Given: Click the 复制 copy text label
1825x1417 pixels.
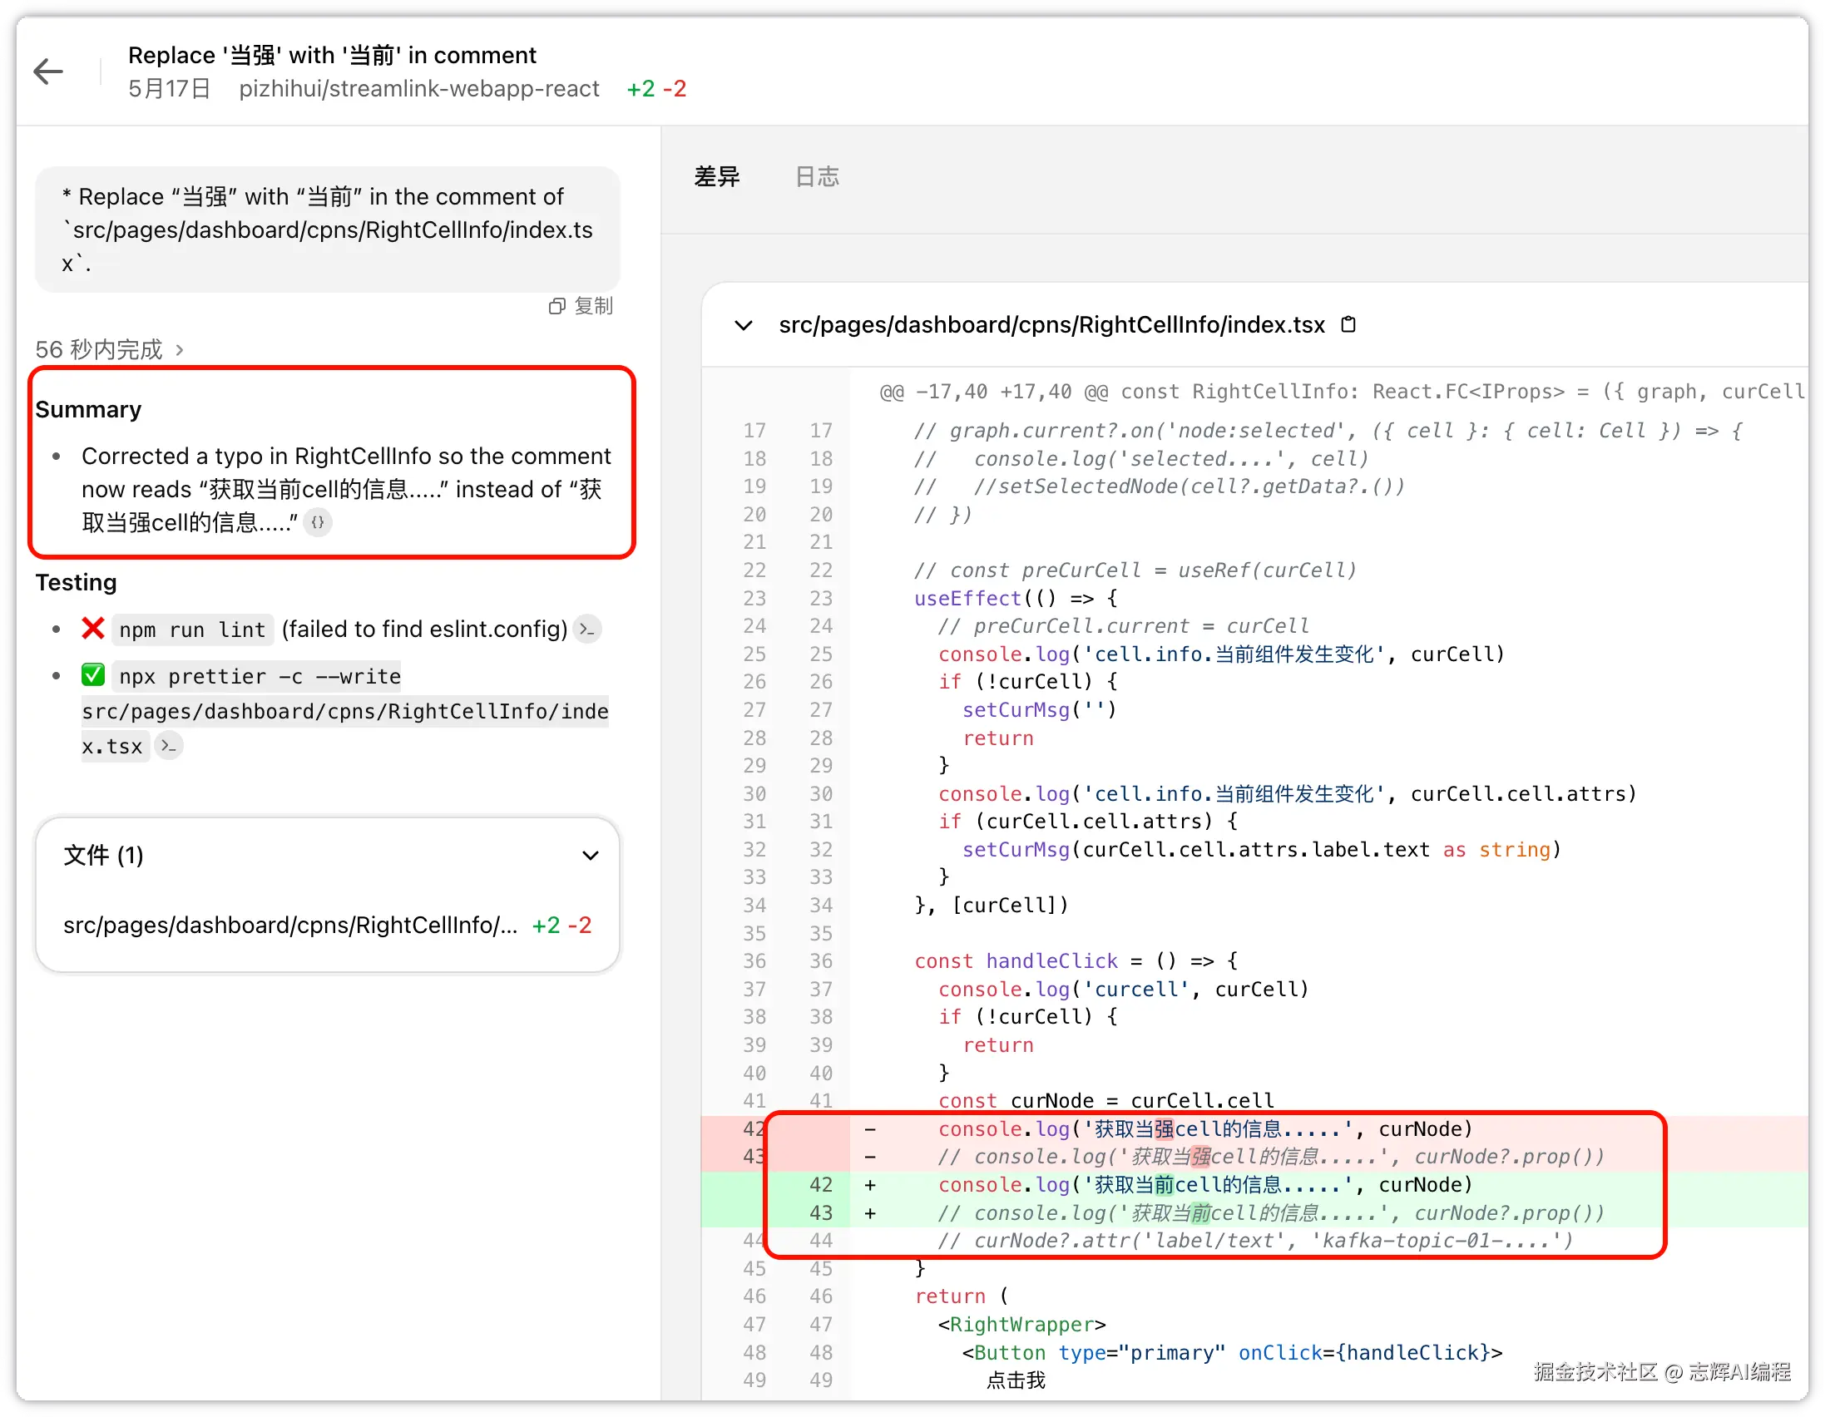Looking at the screenshot, I should click(593, 307).
